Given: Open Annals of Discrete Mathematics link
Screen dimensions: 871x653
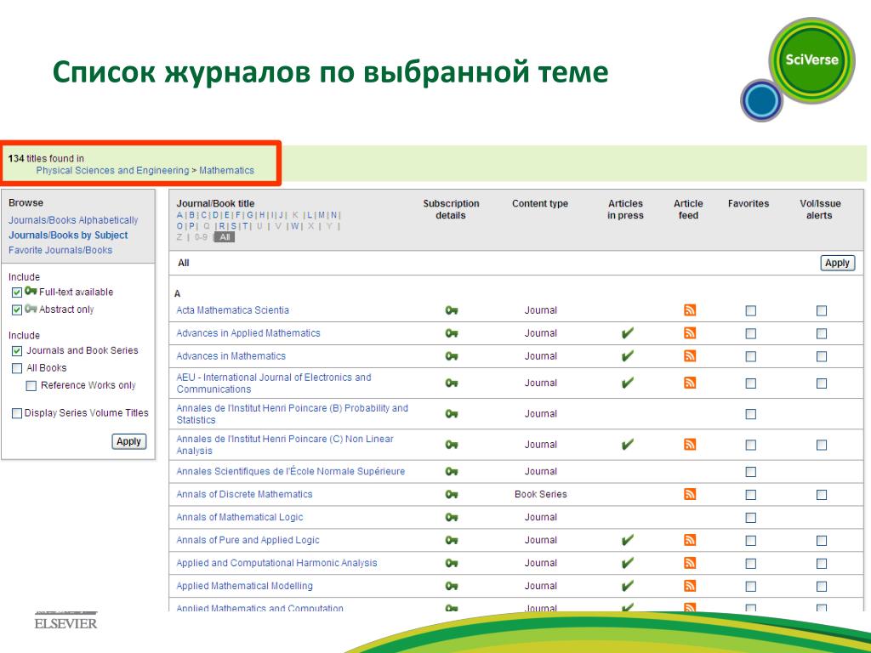Looking at the screenshot, I should (x=244, y=494).
